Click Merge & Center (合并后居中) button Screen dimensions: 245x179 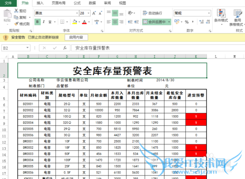tap(154, 22)
